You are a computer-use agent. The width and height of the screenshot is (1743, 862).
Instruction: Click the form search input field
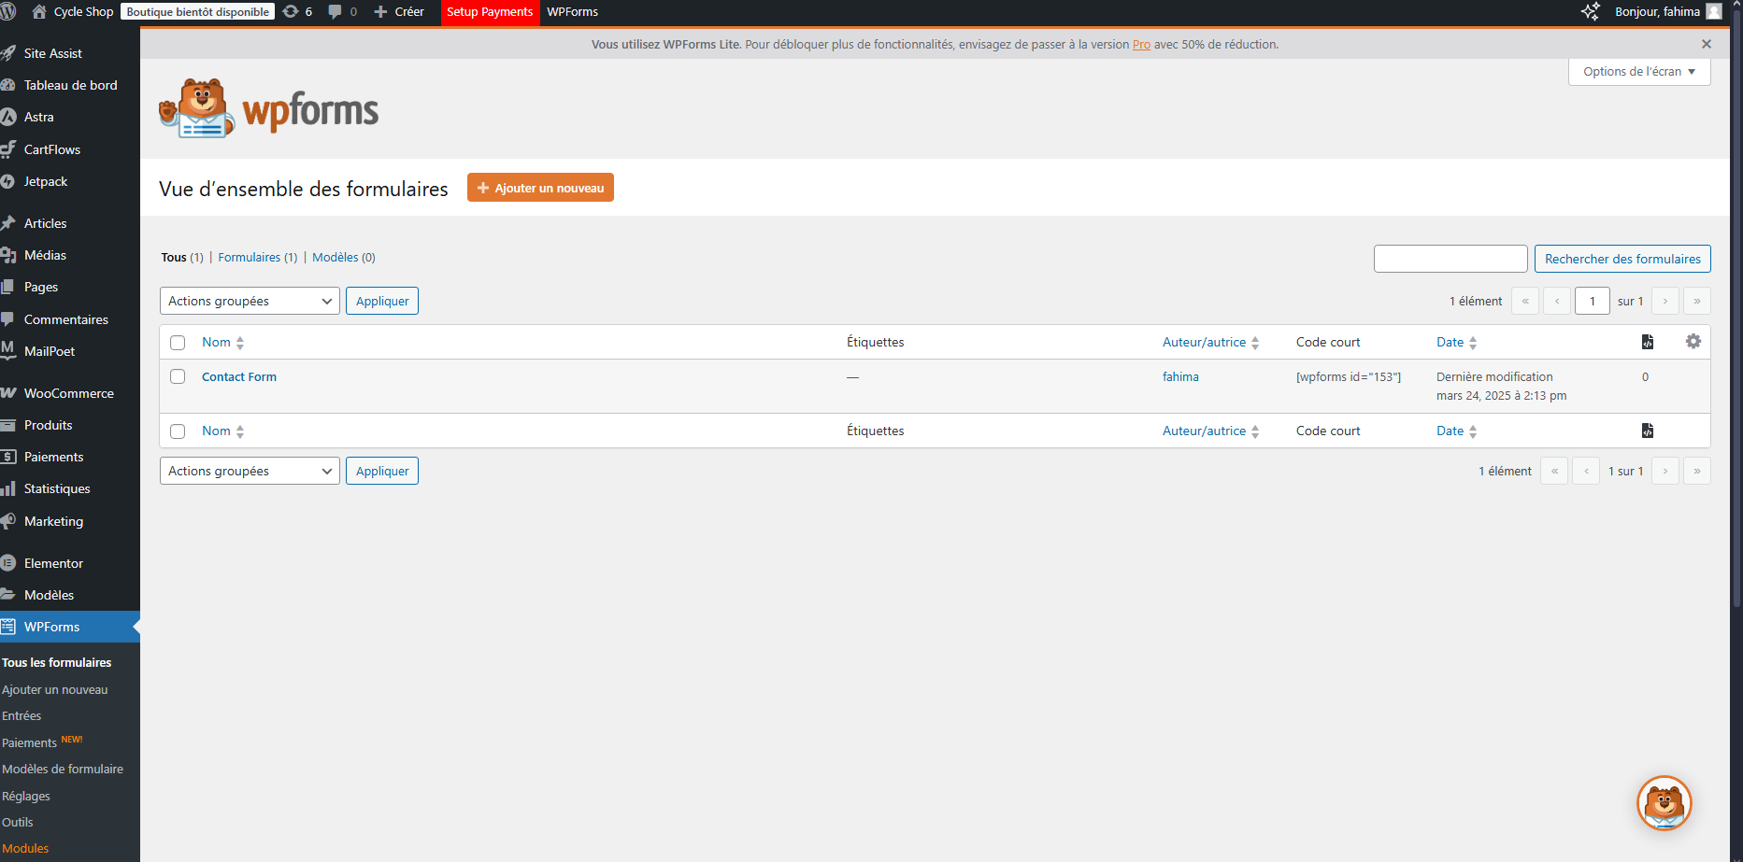[1450, 259]
